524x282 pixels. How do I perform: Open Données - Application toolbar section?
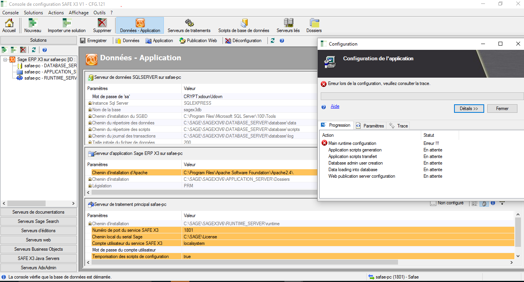point(140,25)
